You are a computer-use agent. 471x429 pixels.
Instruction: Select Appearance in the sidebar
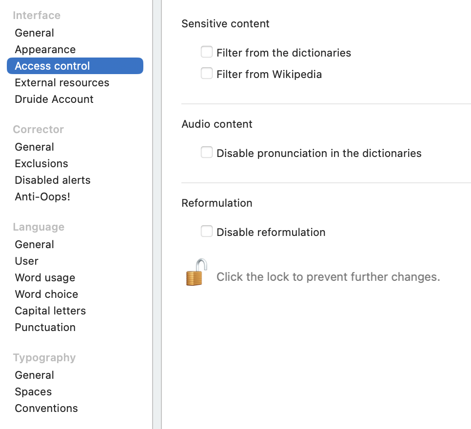[45, 50]
